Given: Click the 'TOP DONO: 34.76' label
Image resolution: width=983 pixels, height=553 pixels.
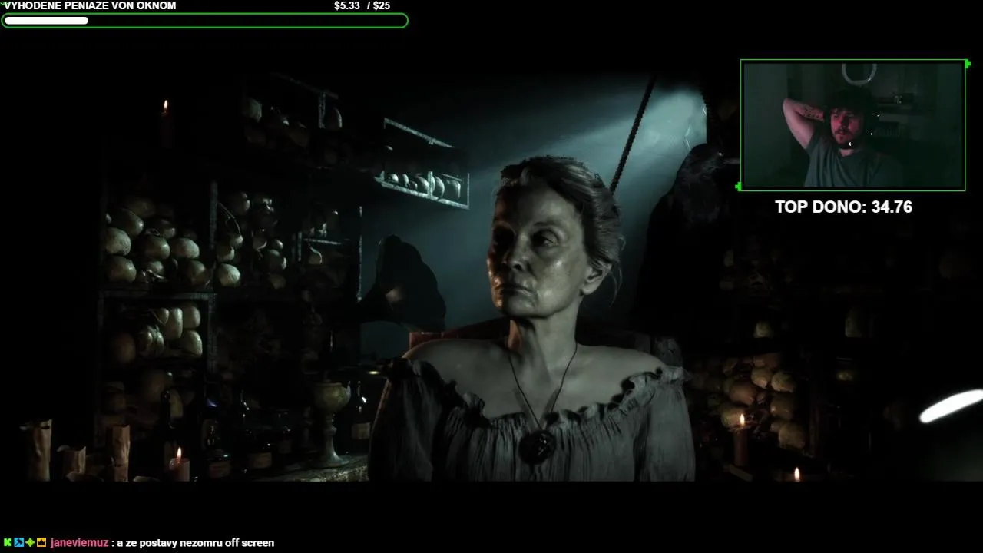Looking at the screenshot, I should click(843, 207).
